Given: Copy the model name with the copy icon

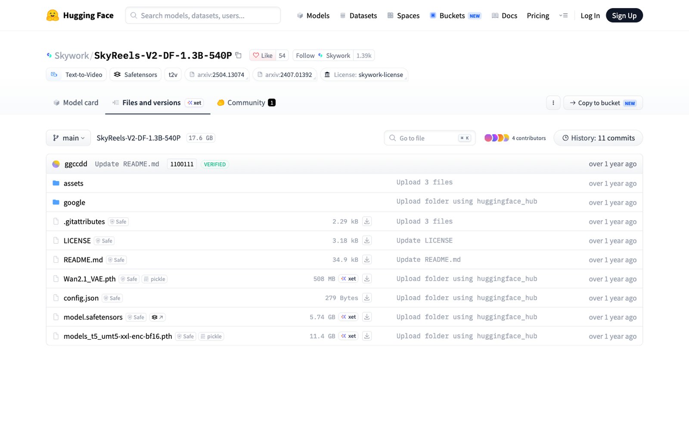Looking at the screenshot, I should (239, 55).
